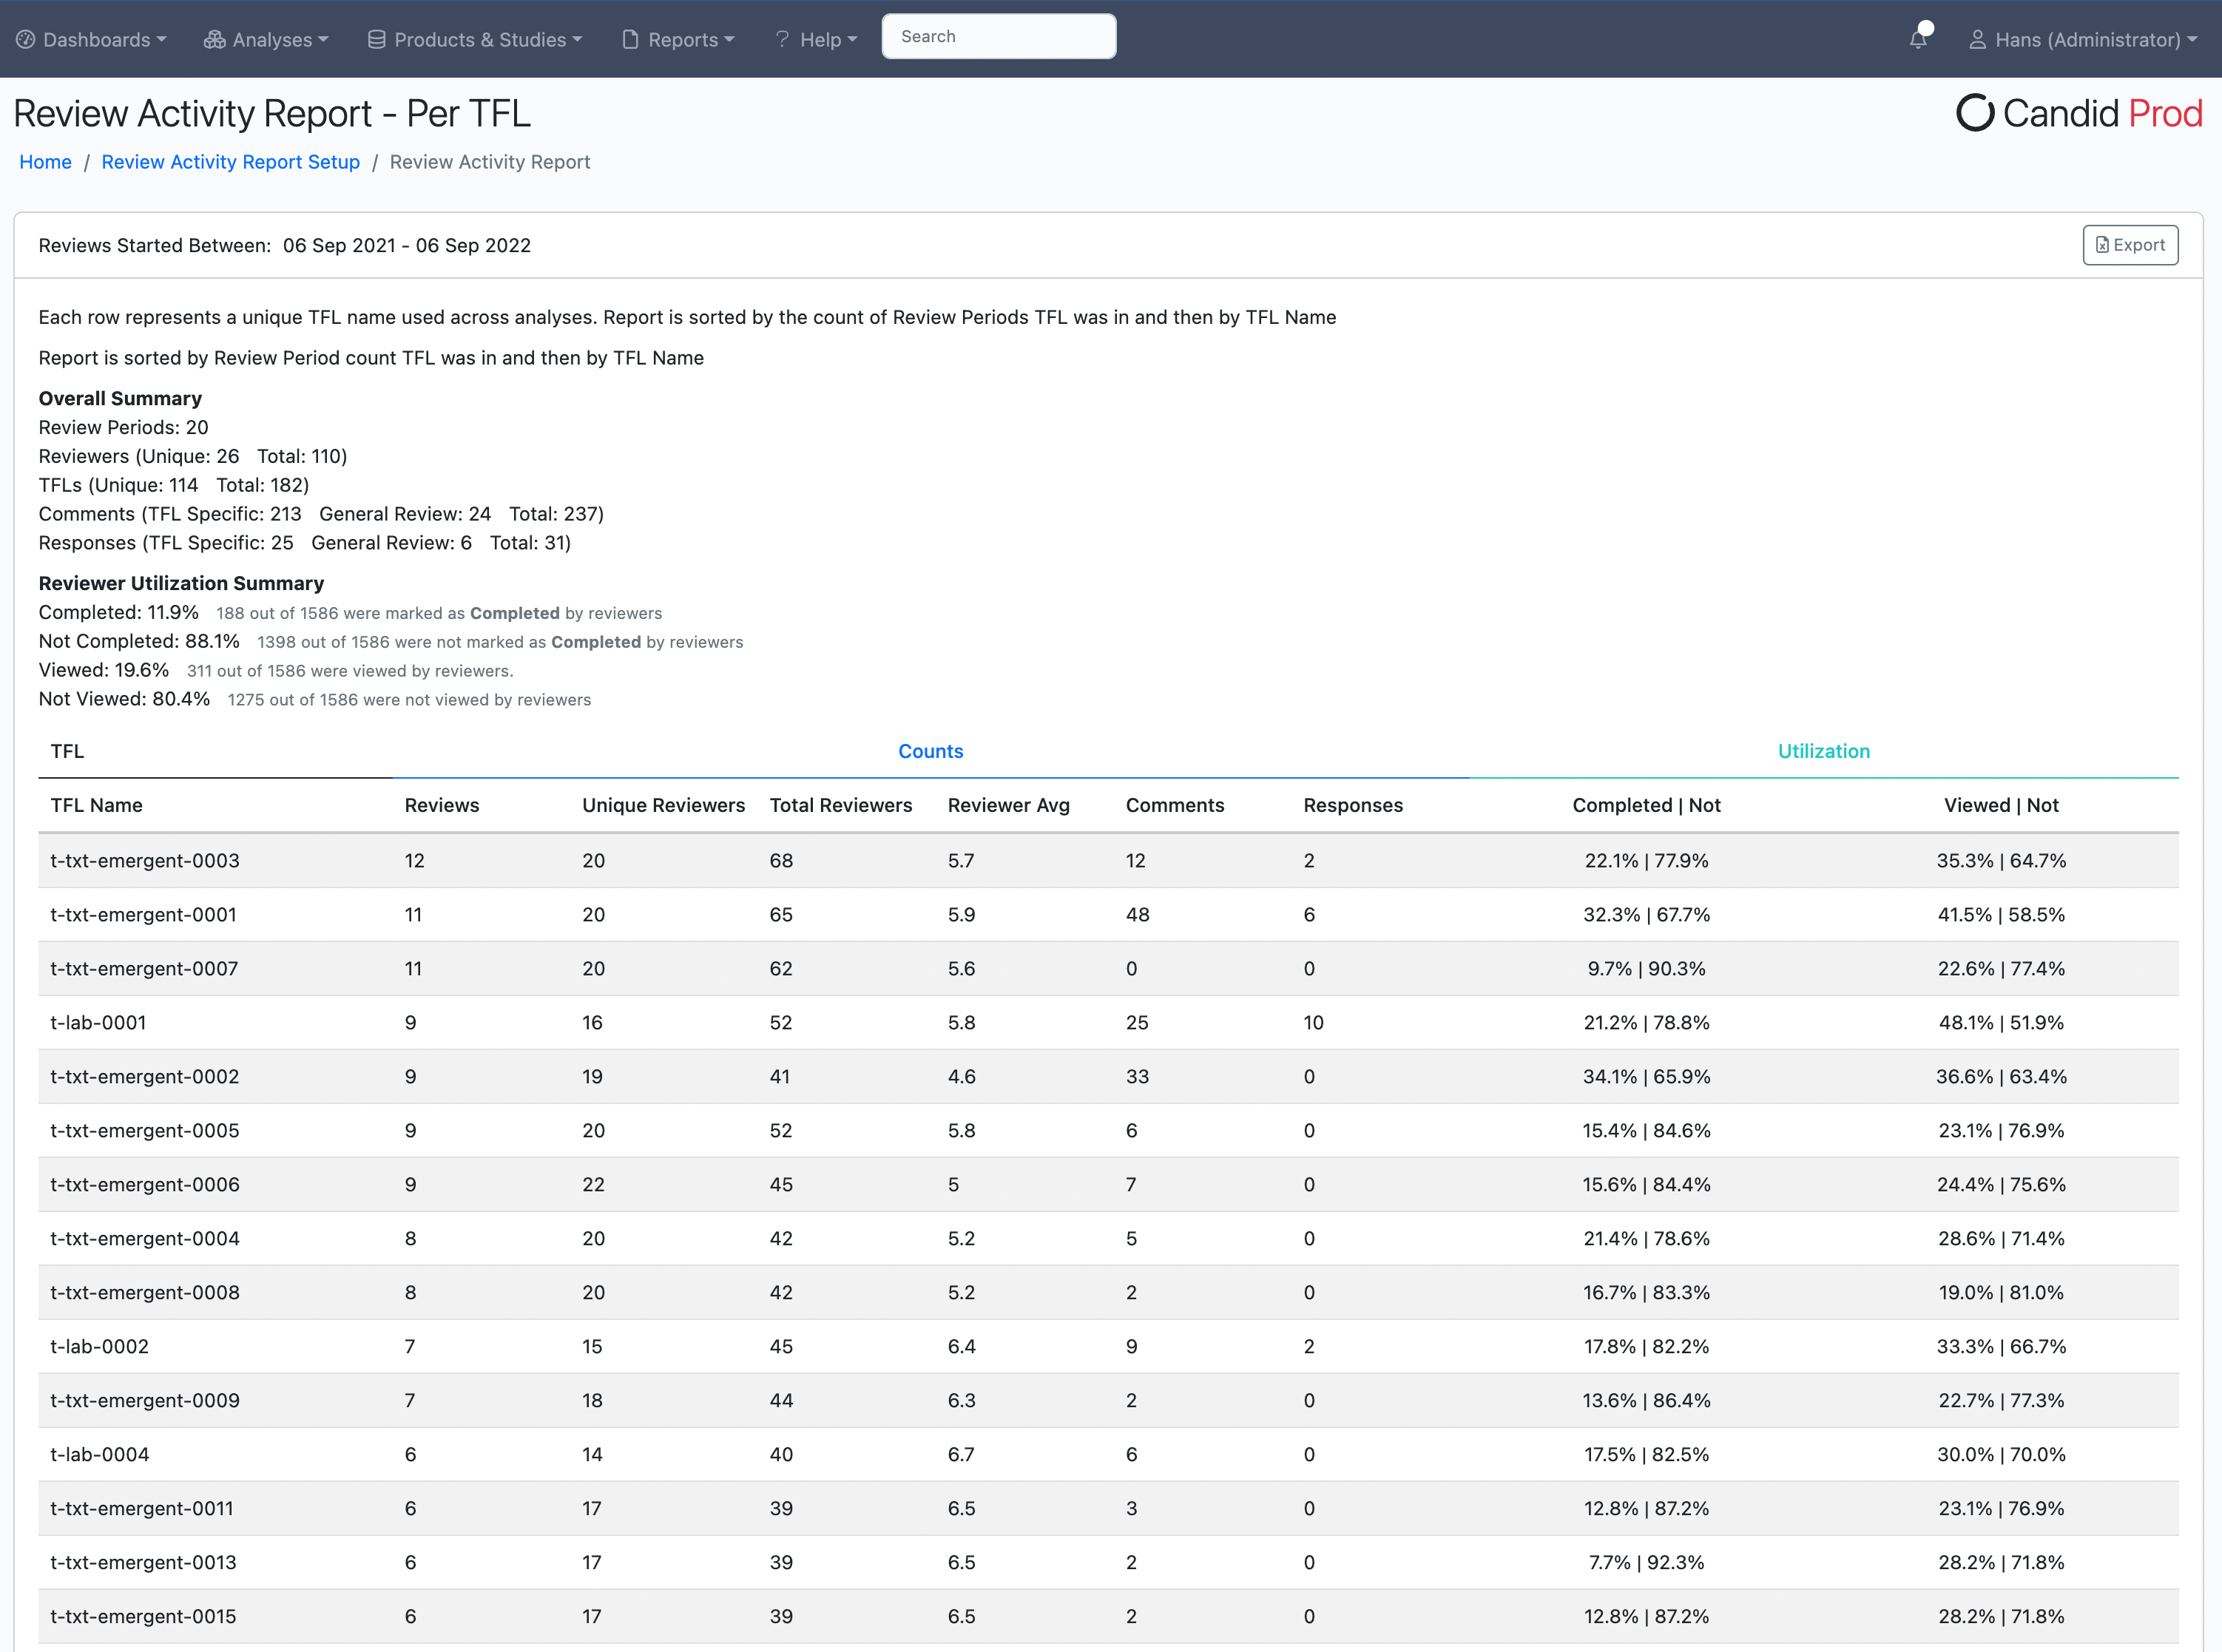Viewport: 2222px width, 1652px height.
Task: Click the Products & Studies database icon
Action: tap(376, 40)
